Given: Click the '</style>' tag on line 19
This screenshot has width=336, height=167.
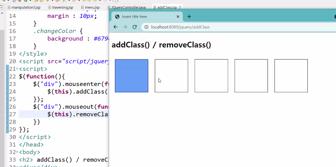Looking at the screenshot, I should [x=33, y=54].
